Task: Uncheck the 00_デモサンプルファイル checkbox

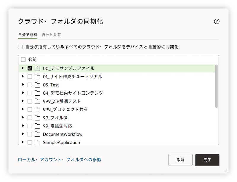Action: (x=30, y=68)
